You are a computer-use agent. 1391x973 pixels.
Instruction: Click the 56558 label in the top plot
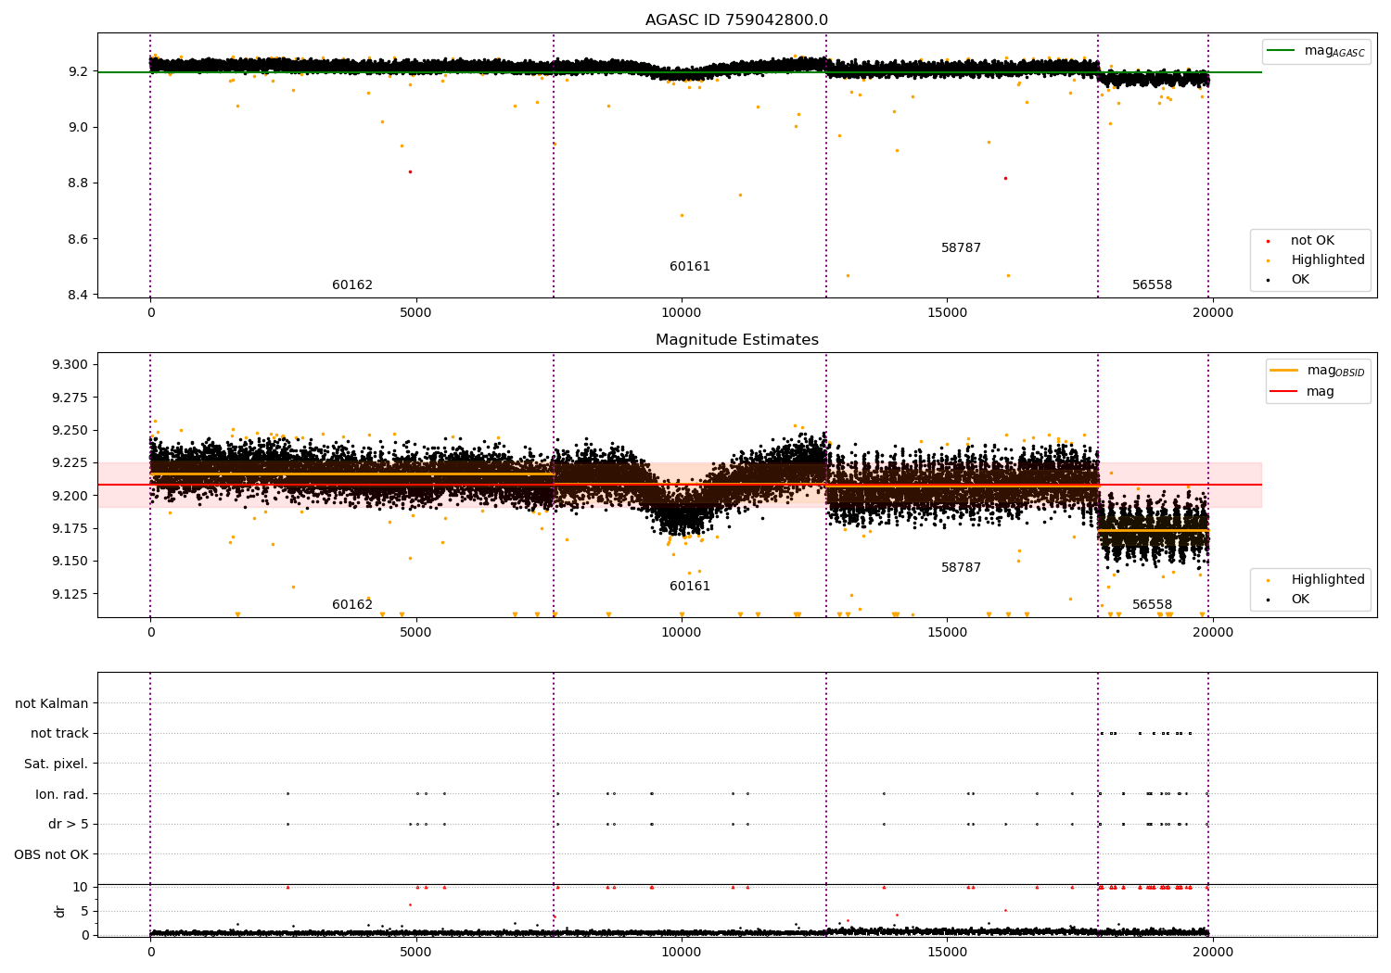(x=1152, y=285)
